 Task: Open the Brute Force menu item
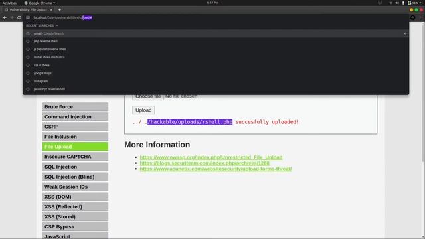[75, 106]
